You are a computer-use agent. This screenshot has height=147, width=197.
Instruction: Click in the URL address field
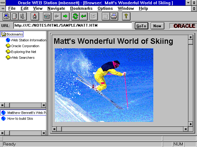[73, 26]
